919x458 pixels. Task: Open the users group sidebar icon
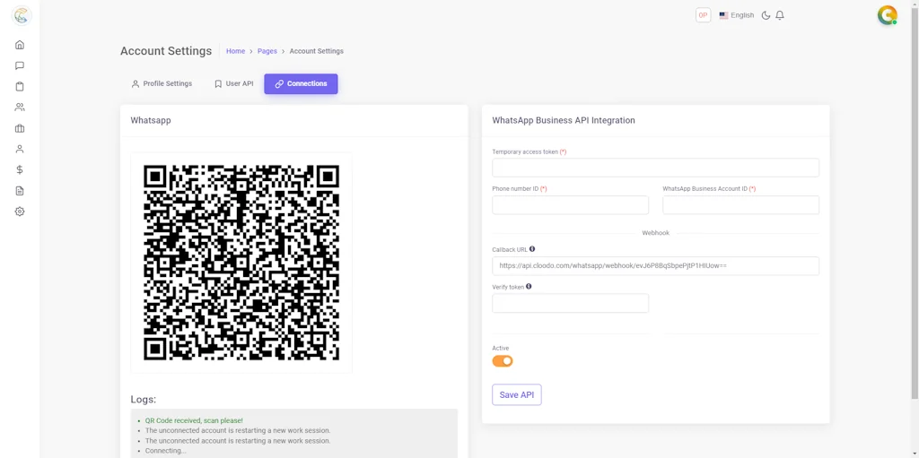(20, 108)
